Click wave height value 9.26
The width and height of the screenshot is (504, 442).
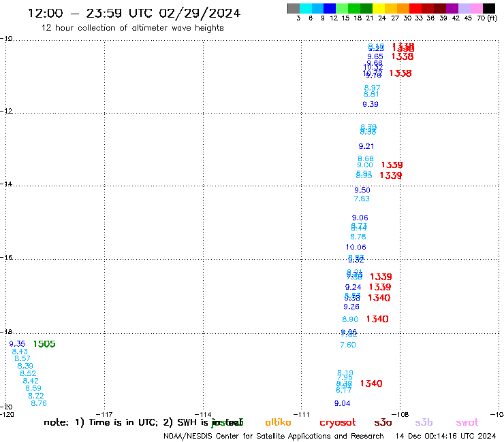click(x=351, y=307)
